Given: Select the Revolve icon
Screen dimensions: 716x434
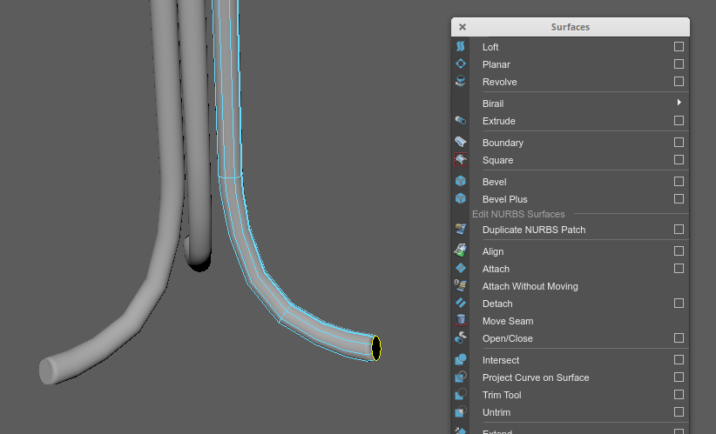Looking at the screenshot, I should 461,82.
